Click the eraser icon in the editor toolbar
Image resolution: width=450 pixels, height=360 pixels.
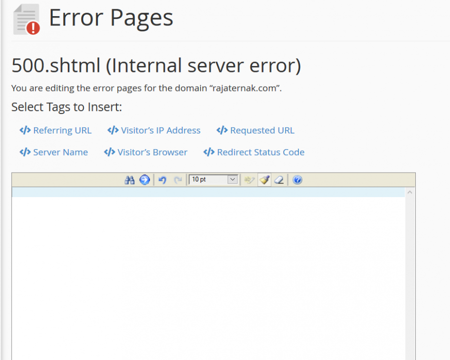point(279,180)
